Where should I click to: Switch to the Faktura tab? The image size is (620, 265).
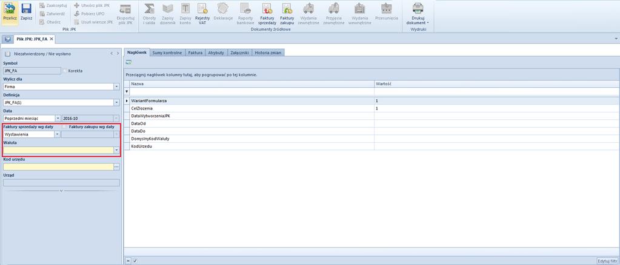point(195,53)
